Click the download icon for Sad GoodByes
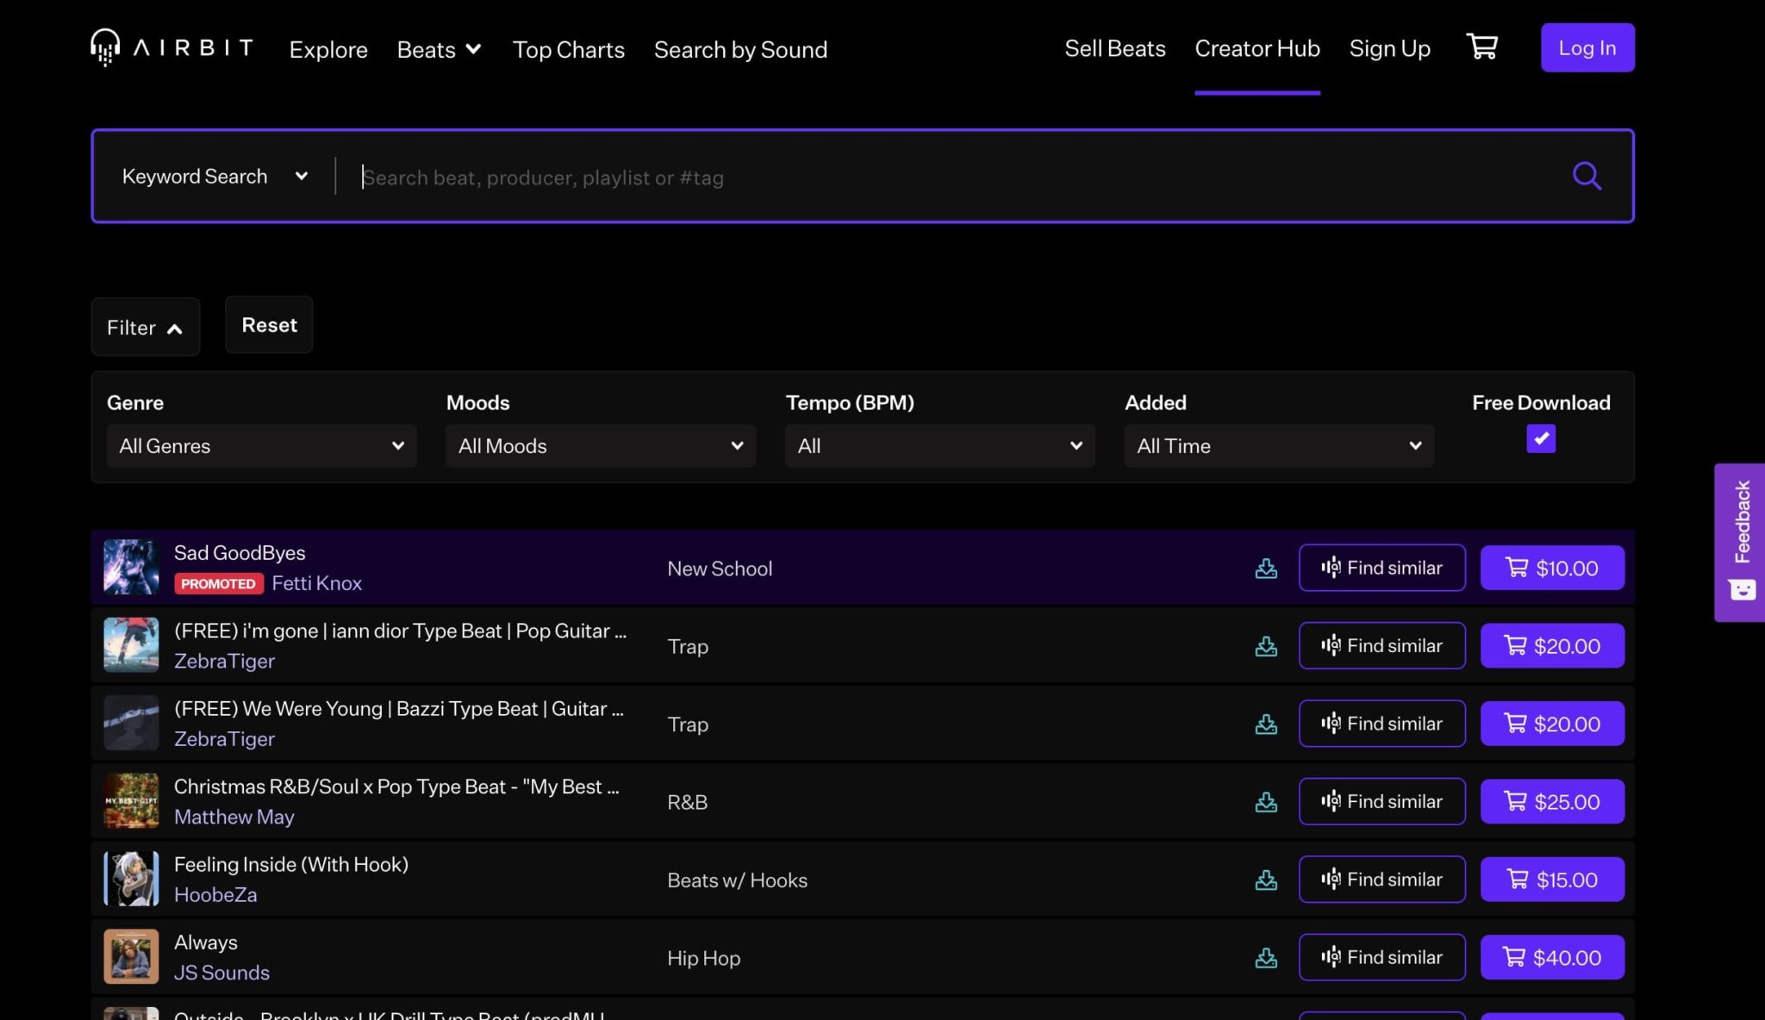The image size is (1765, 1020). point(1264,568)
